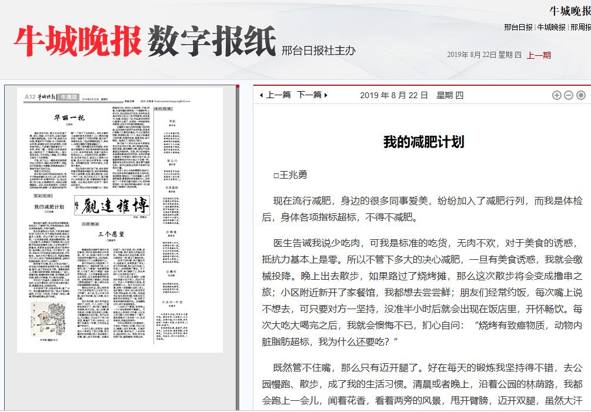The width and height of the screenshot is (591, 412).
Task: Select the 华丽一托 article on the page thumbnail
Action: [x=69, y=118]
